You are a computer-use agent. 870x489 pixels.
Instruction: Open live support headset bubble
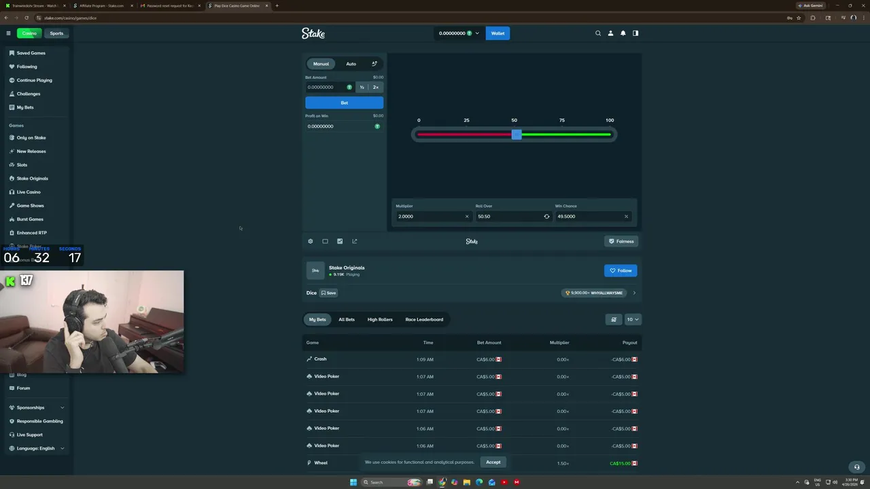tap(856, 467)
